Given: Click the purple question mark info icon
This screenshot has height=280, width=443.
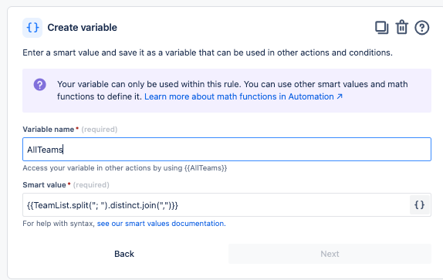Looking at the screenshot, I should [40, 84].
